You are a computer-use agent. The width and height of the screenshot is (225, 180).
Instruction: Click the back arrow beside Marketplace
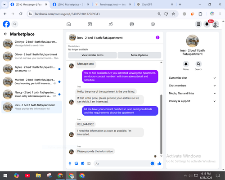coord(5,34)
